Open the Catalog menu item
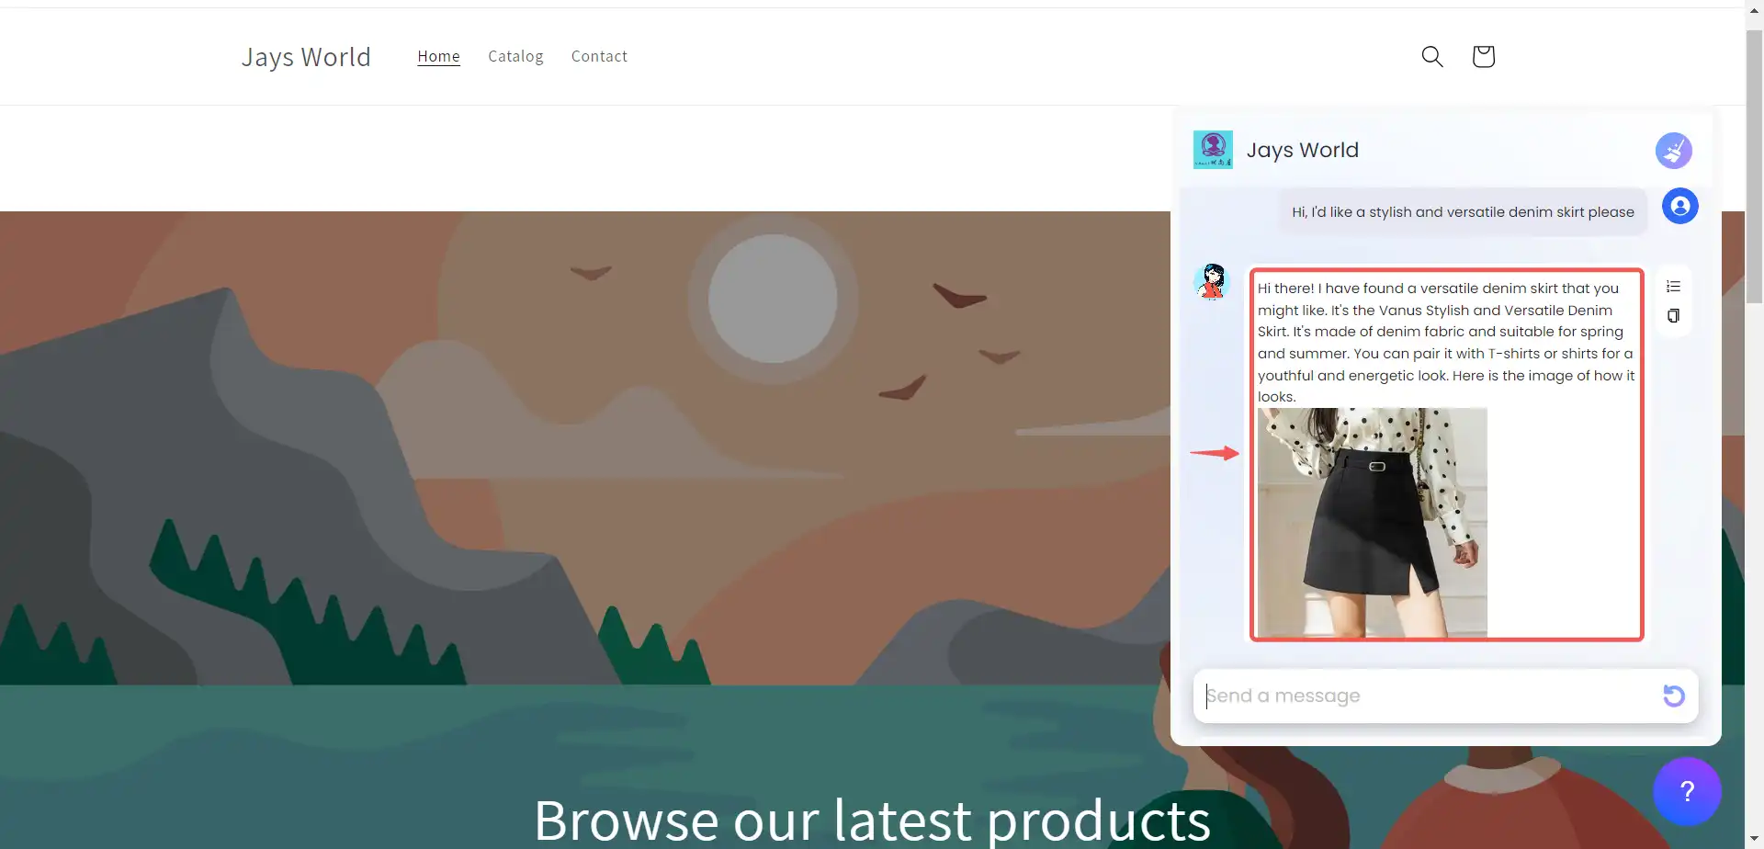This screenshot has width=1764, height=849. click(515, 56)
